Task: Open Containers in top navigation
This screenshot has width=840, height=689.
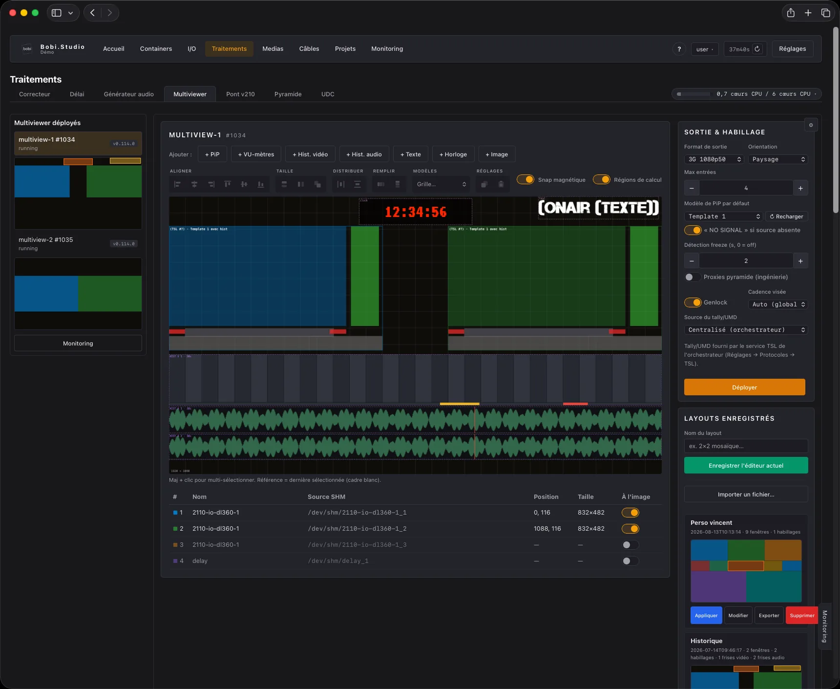Action: coord(156,49)
